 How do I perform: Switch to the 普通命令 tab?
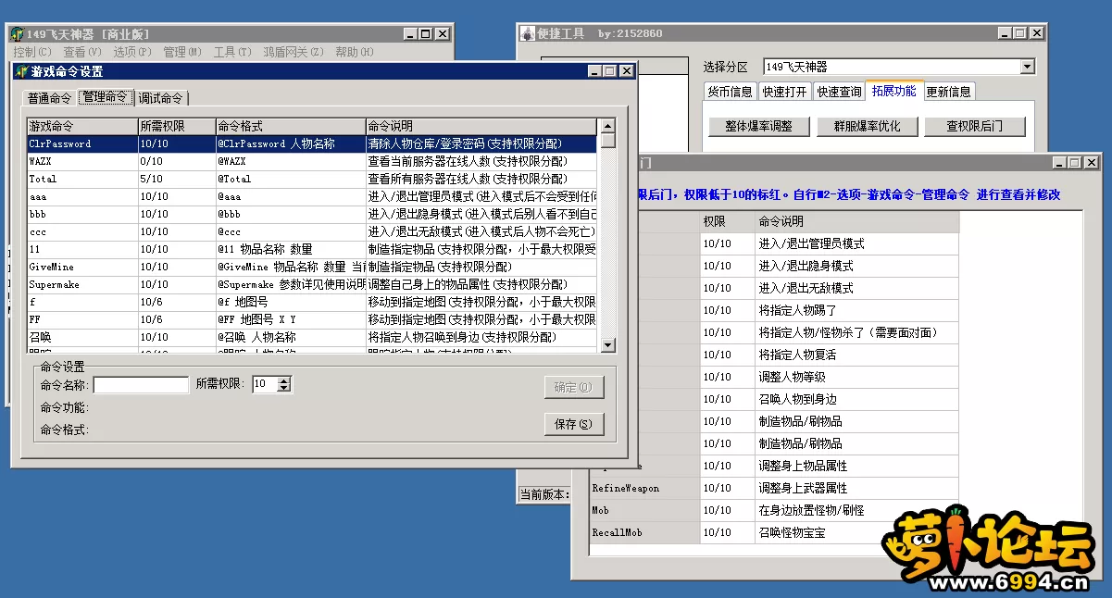coord(49,98)
